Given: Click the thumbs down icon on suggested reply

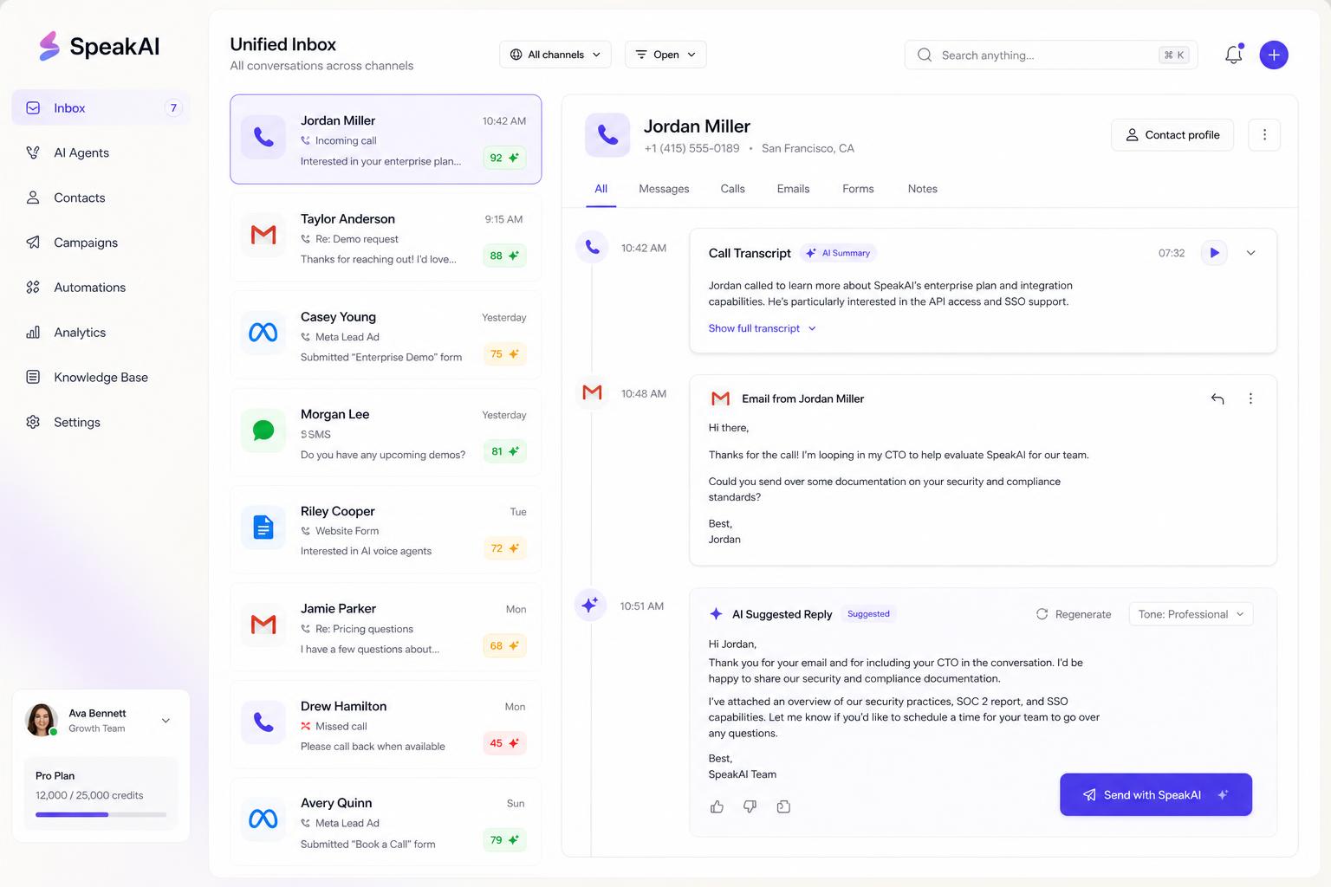Looking at the screenshot, I should click(x=750, y=806).
